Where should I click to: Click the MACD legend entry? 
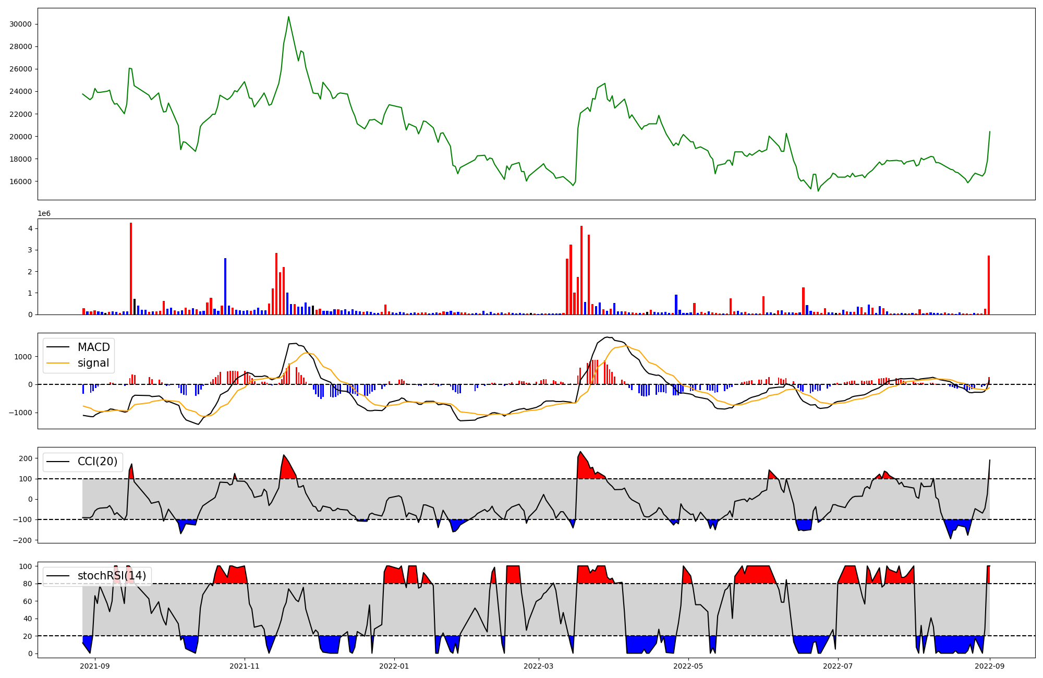(93, 347)
